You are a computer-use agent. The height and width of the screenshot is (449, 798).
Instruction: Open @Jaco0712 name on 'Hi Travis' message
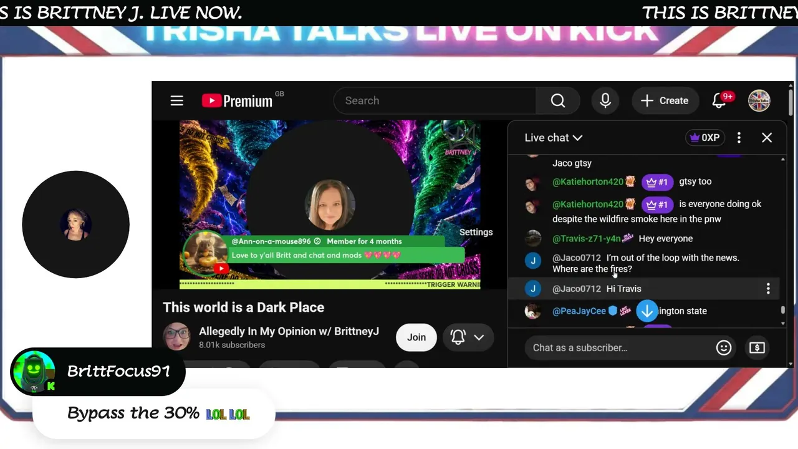pos(577,289)
